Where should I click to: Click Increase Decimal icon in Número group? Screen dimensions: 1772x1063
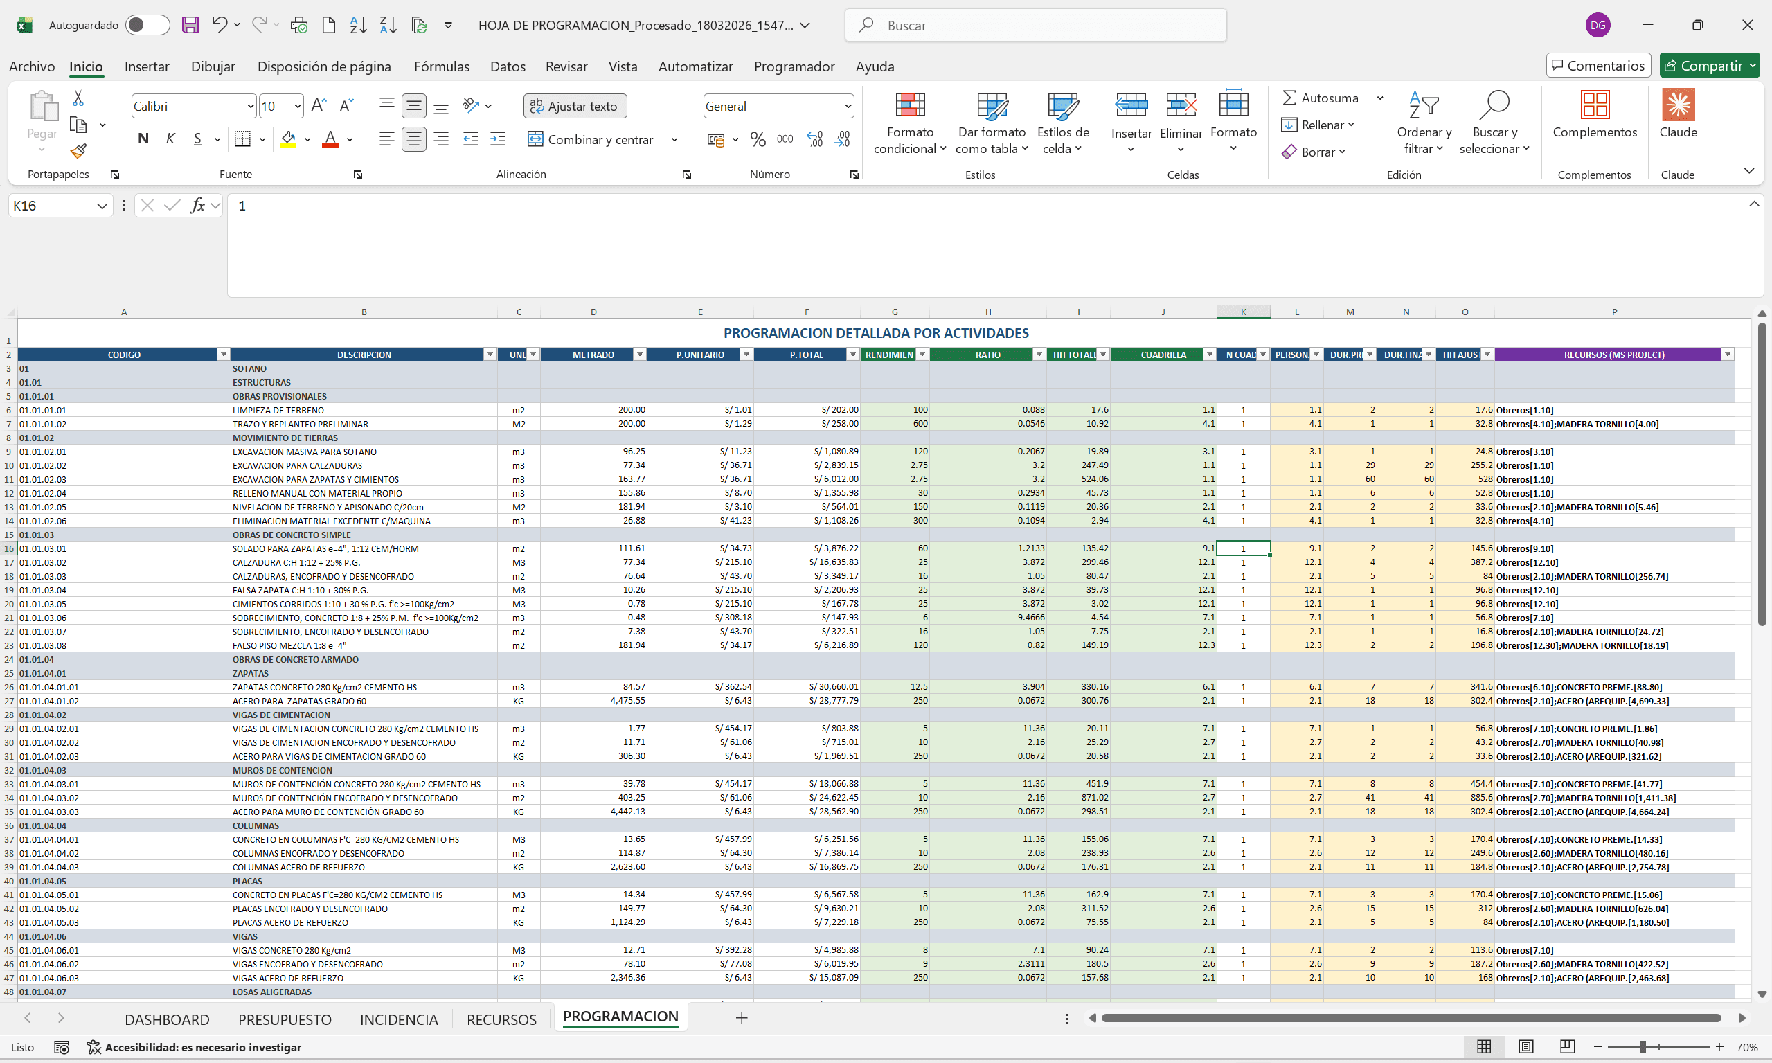(815, 139)
